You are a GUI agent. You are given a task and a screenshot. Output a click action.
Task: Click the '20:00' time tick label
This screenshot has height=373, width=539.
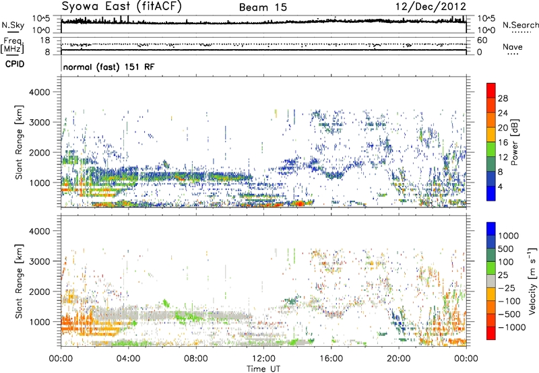point(398,359)
